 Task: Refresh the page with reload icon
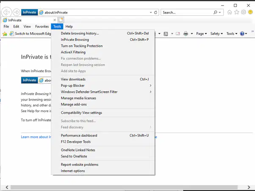click(x=155, y=12)
